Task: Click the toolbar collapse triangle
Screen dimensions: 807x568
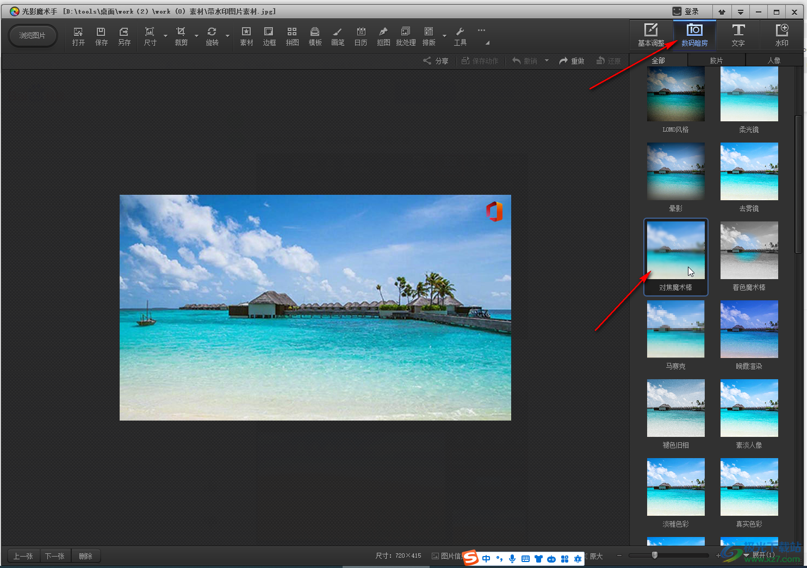Action: (487, 43)
